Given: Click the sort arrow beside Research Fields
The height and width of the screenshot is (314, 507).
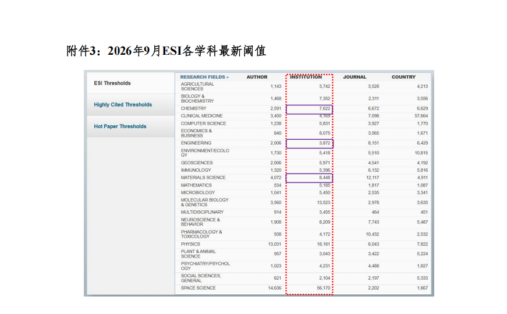Looking at the screenshot, I should coord(228,77).
